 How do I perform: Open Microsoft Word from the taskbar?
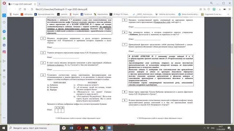pyautogui.click(x=71, y=128)
